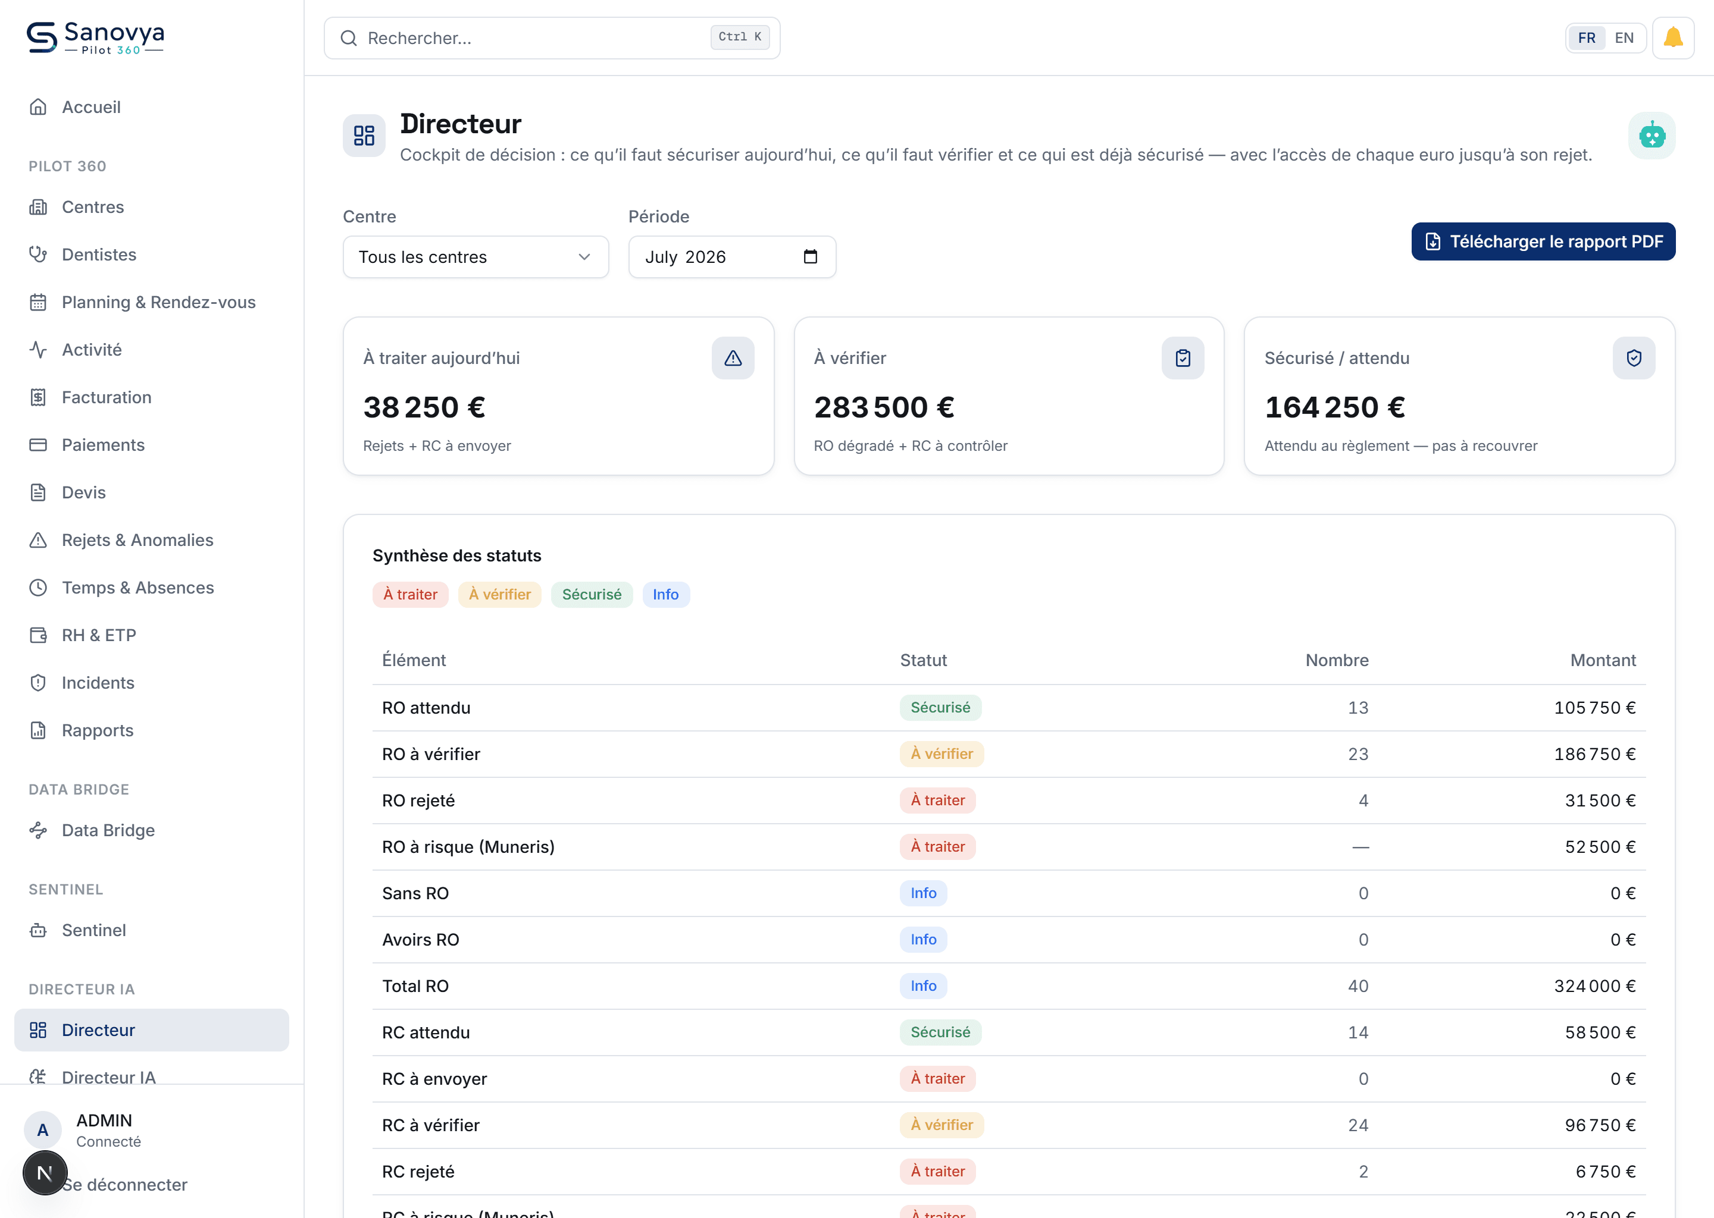Click the search magnifier icon
Viewport: 1714px width, 1218px height.
[x=348, y=37]
